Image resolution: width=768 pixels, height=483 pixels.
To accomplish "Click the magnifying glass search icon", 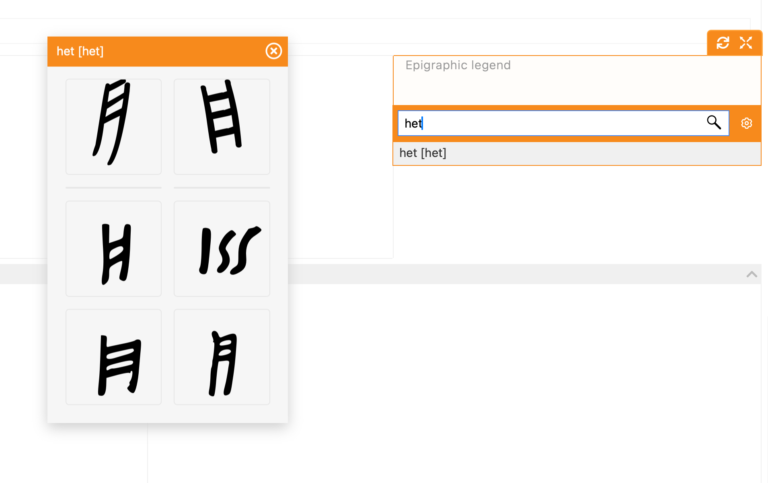I will point(714,122).
